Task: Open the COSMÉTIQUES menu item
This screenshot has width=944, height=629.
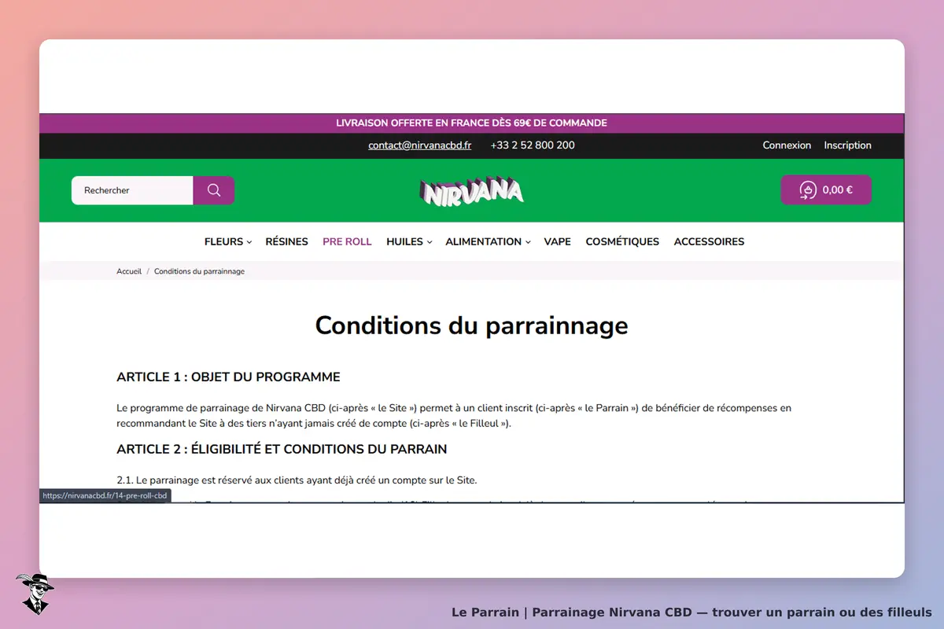Action: click(622, 241)
